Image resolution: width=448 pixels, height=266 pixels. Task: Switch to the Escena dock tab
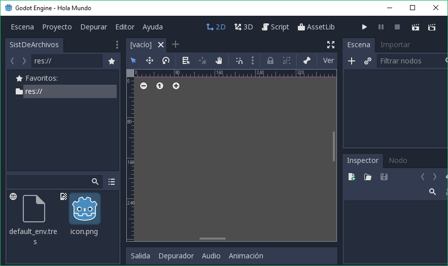coord(359,45)
